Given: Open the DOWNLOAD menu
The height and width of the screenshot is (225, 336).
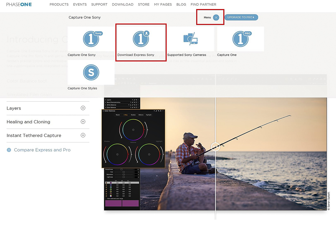Looking at the screenshot, I should [123, 4].
